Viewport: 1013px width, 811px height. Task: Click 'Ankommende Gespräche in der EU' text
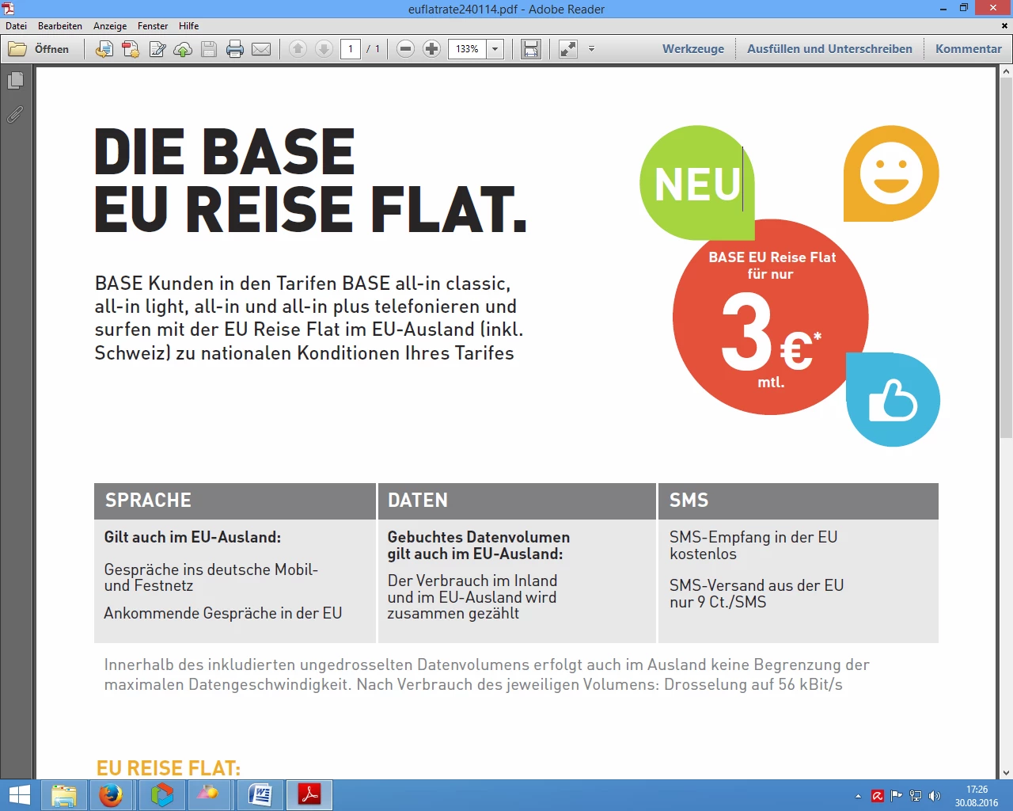(223, 613)
